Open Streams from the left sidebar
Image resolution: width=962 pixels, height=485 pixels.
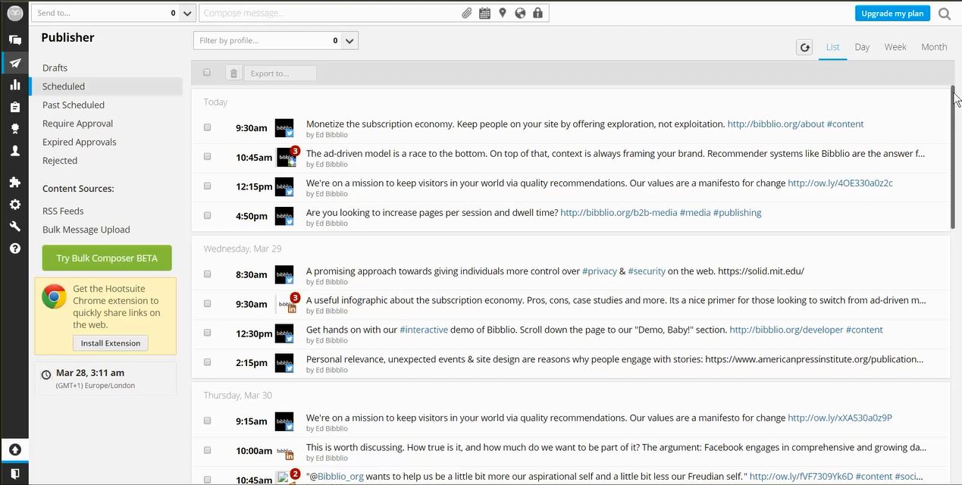(x=14, y=40)
